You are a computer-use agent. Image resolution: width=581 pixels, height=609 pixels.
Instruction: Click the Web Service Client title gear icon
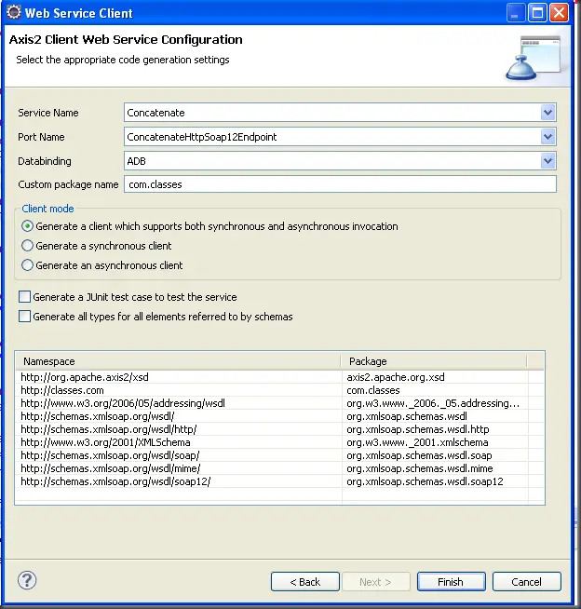pyautogui.click(x=14, y=12)
